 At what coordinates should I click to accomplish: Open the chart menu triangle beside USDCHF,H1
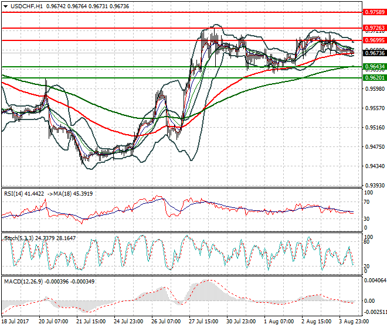(x=5, y=6)
